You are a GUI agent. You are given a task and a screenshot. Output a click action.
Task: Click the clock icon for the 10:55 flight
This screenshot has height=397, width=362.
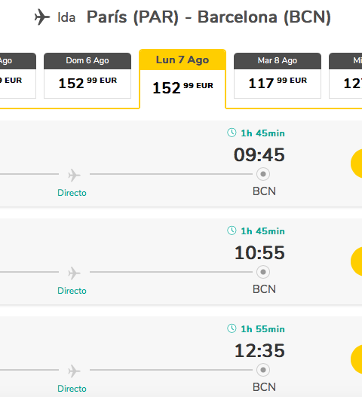coord(232,231)
